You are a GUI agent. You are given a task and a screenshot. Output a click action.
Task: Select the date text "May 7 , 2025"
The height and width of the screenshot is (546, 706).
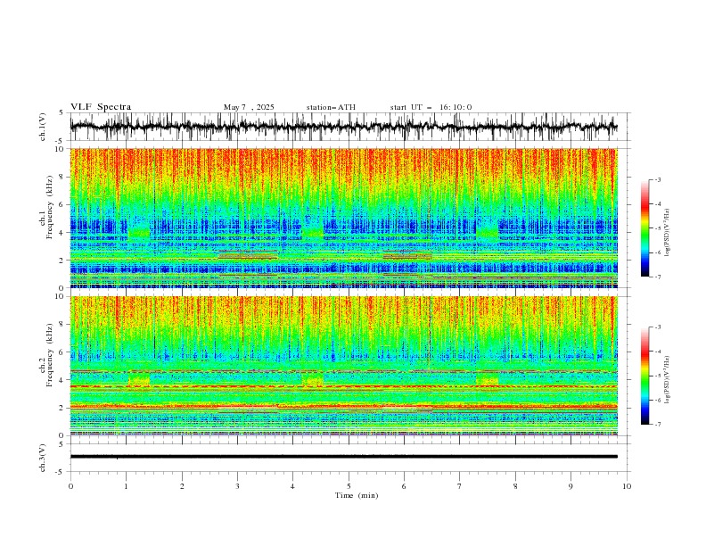coord(249,107)
